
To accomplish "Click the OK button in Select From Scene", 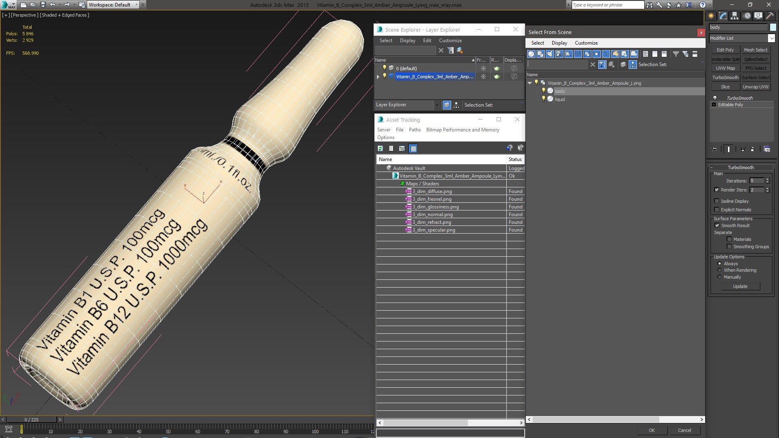I will point(652,430).
